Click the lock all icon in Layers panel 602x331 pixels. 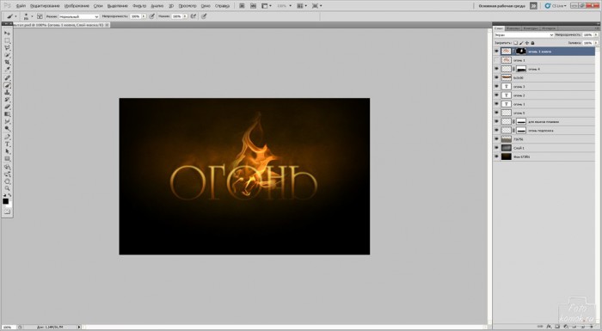[x=532, y=43]
